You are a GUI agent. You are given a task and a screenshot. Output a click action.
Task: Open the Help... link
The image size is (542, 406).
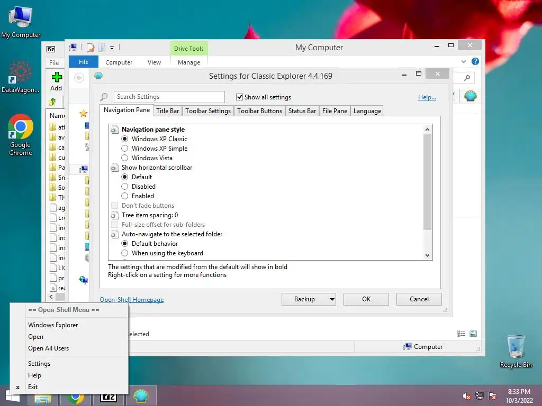coord(427,97)
